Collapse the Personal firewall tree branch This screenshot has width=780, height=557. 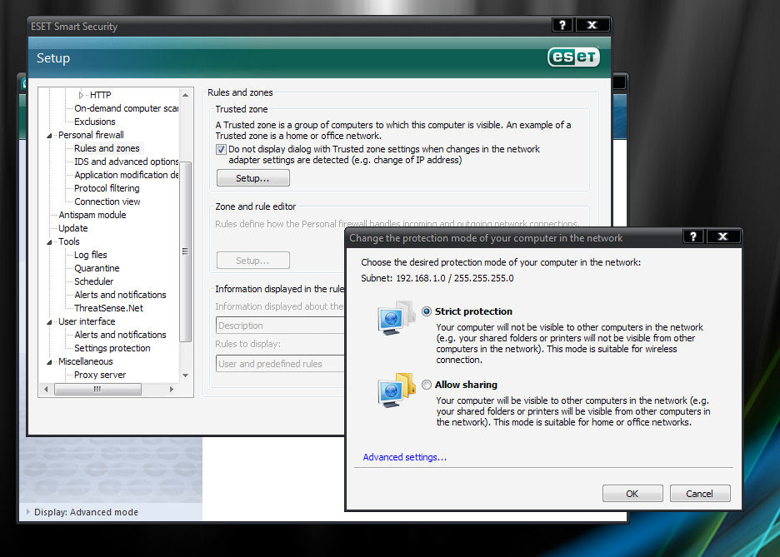point(49,135)
